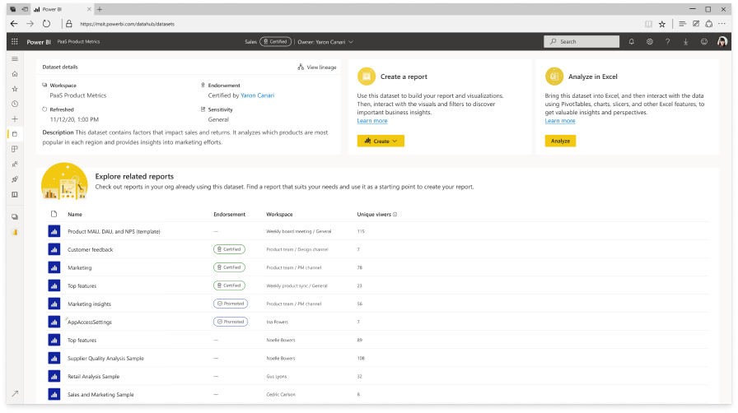Image resolution: width=738 pixels, height=413 pixels.
Task: Click the View lineage button
Action: pyautogui.click(x=317, y=67)
